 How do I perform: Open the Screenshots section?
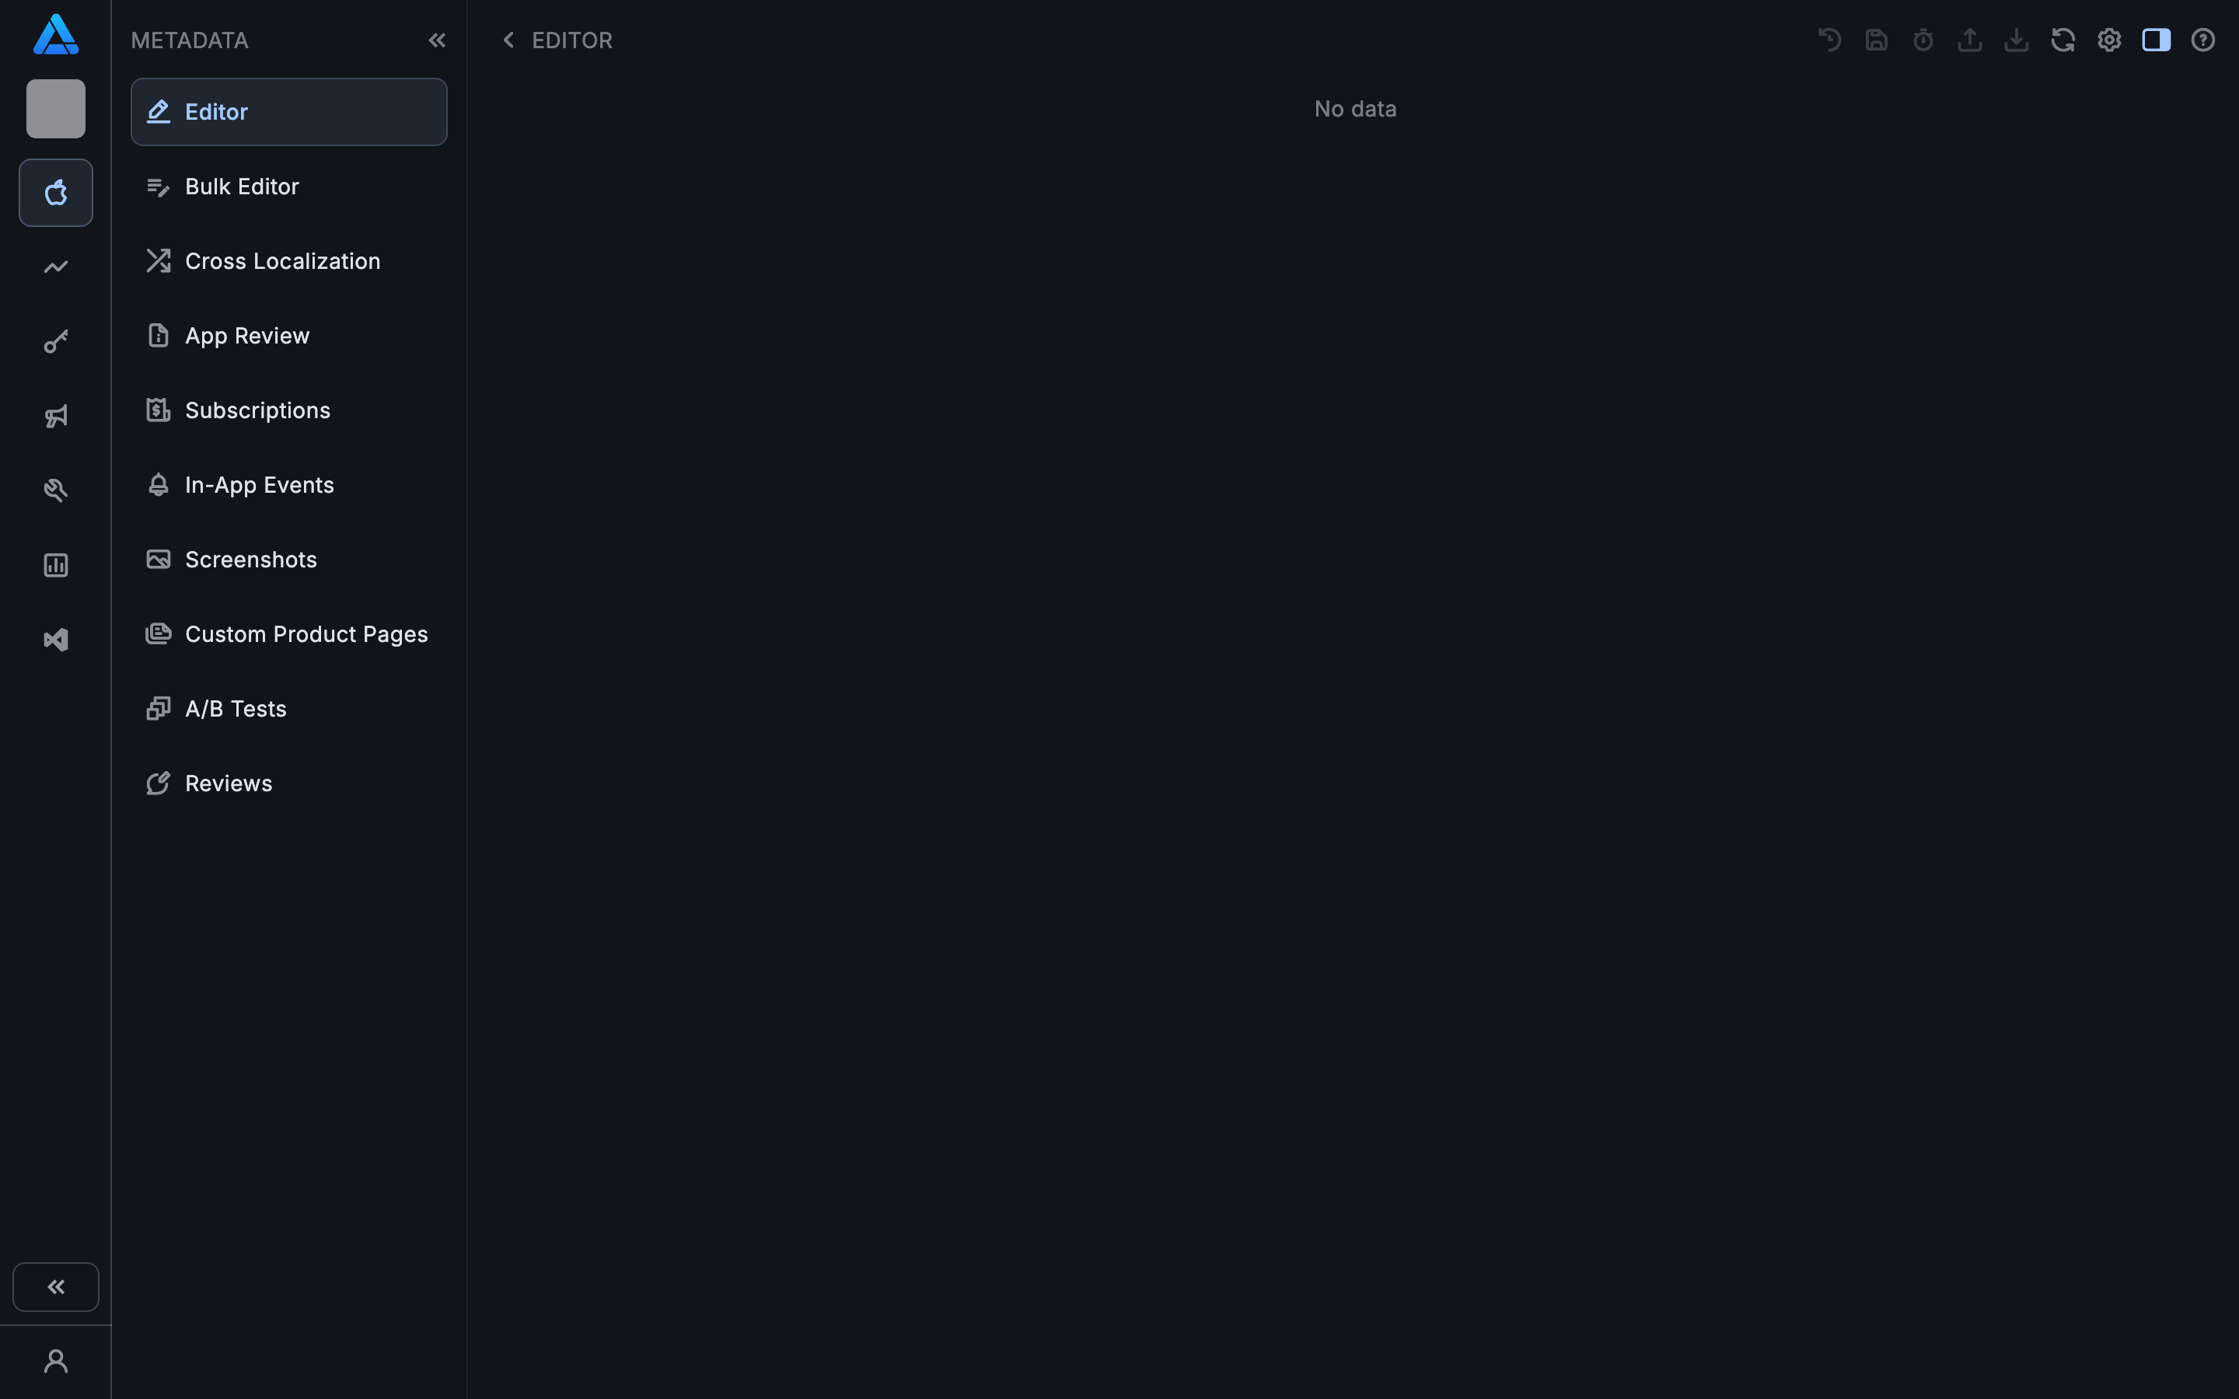point(251,559)
